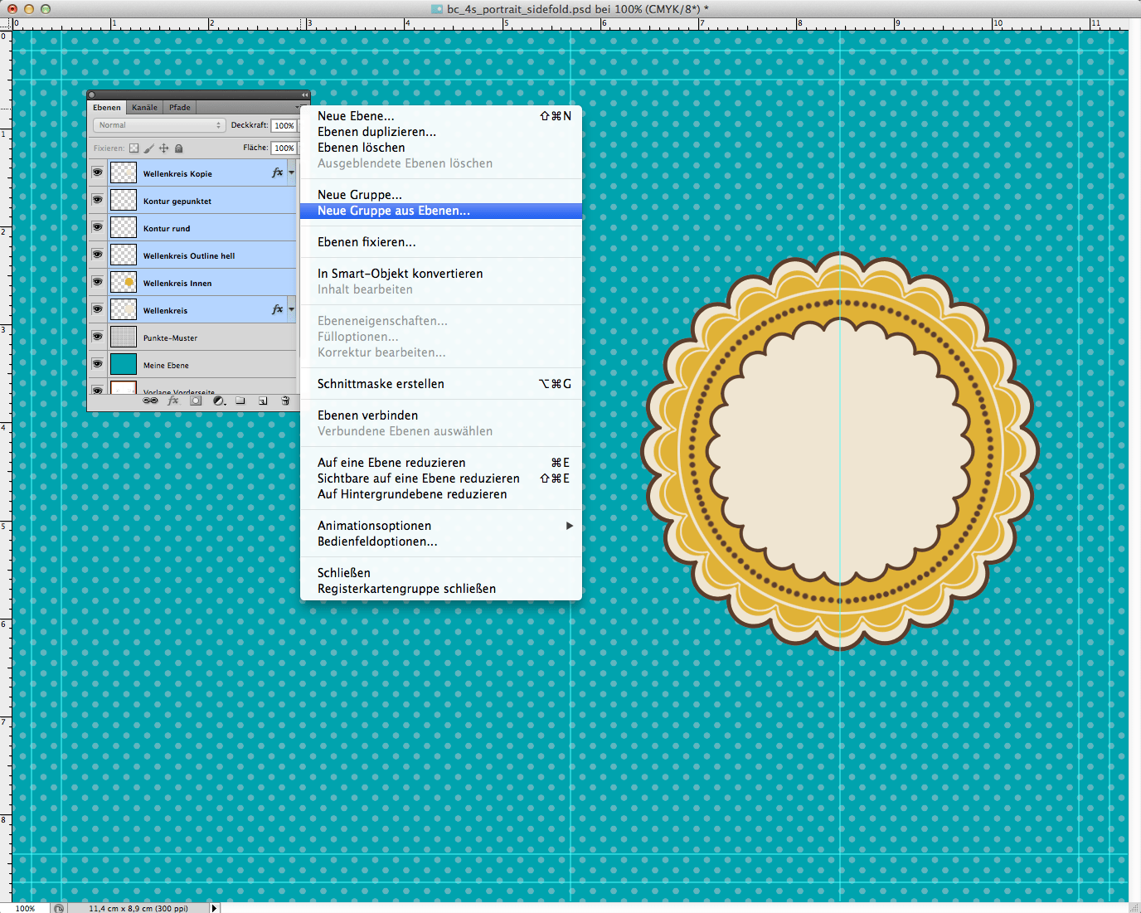This screenshot has height=913, width=1141.
Task: Create new adjustment layer icon
Action: [x=218, y=401]
